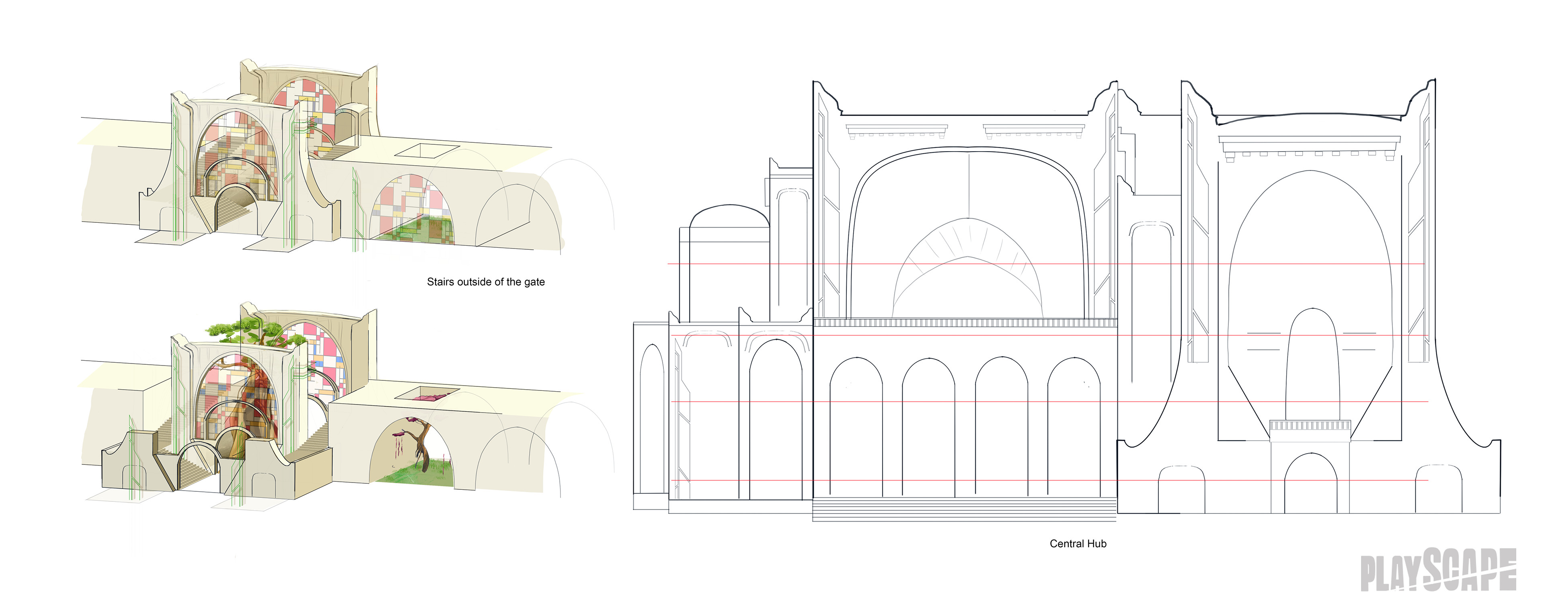Click the "Stairs outside of the gate" caption
Image resolution: width=1544 pixels, height=612 pixels.
pyautogui.click(x=485, y=282)
